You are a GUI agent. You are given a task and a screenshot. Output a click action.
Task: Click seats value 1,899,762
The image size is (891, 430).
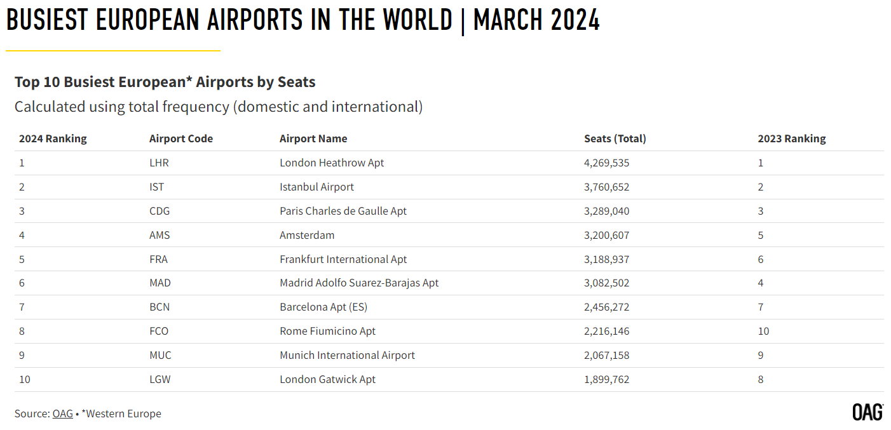coord(607,379)
